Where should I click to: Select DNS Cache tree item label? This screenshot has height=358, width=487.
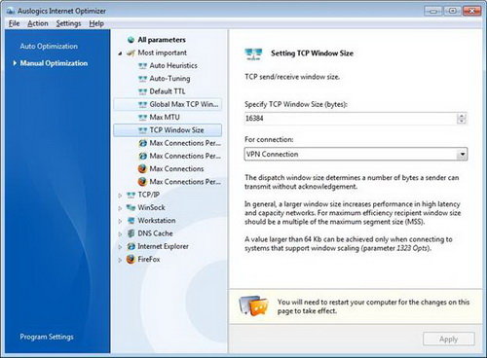click(155, 233)
